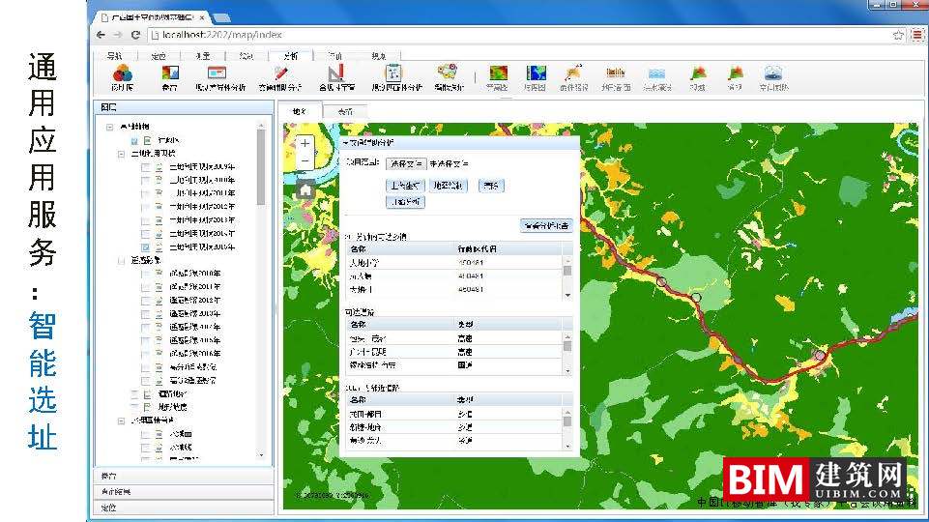Toggle the 2015 land use layer checkbox
The width and height of the screenshot is (929, 522).
click(x=146, y=247)
